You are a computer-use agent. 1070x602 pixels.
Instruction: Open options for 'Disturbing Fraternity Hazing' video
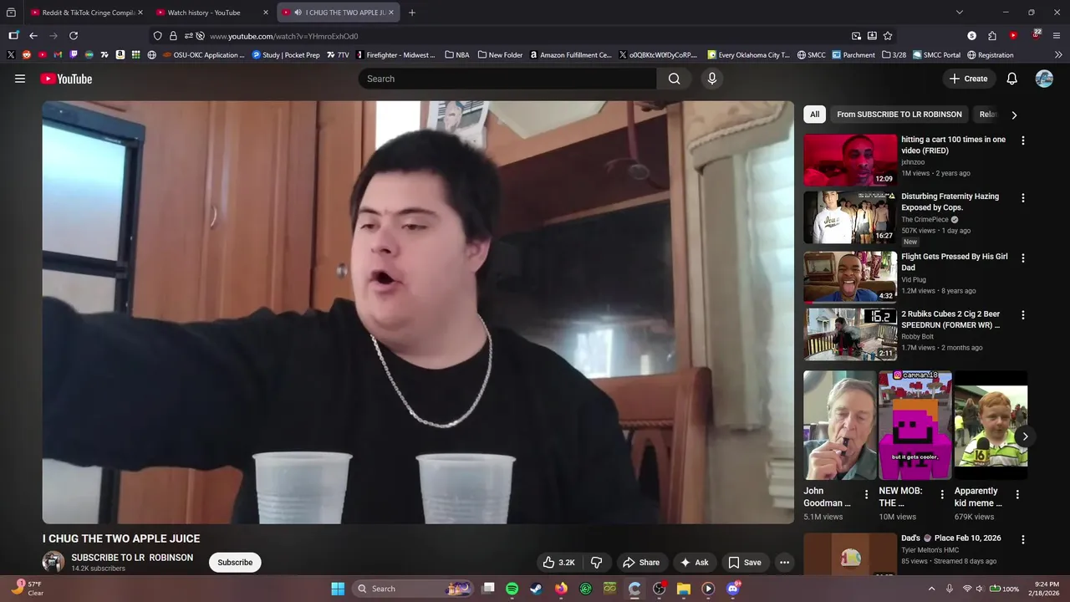click(x=1022, y=198)
